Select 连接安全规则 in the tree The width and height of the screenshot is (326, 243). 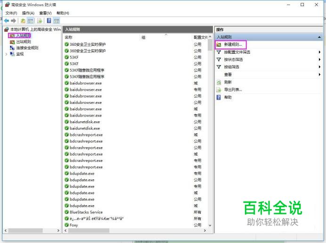click(x=27, y=48)
